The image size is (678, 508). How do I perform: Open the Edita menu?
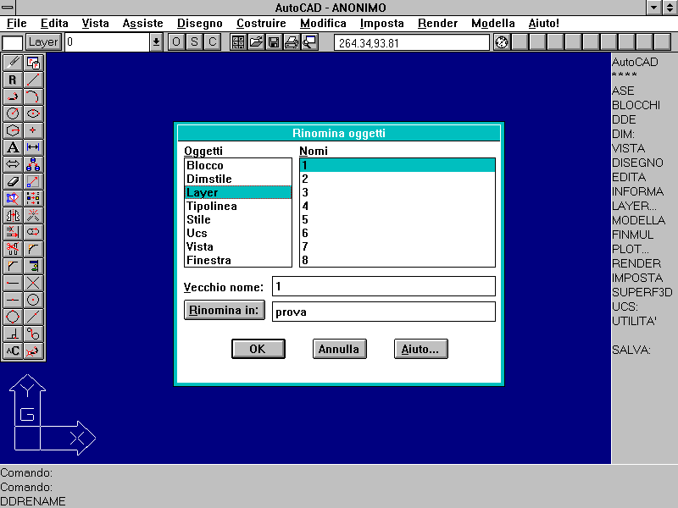[x=54, y=24]
